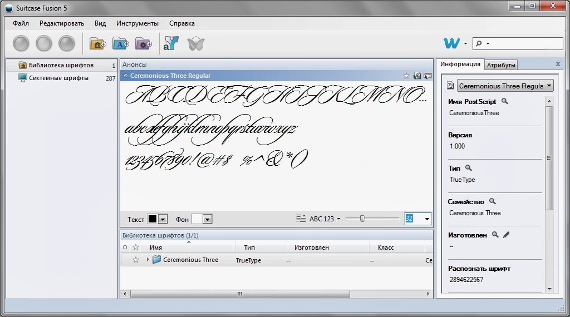Open the font size 32 dropdown
Image resolution: width=570 pixels, height=317 pixels.
click(x=427, y=219)
